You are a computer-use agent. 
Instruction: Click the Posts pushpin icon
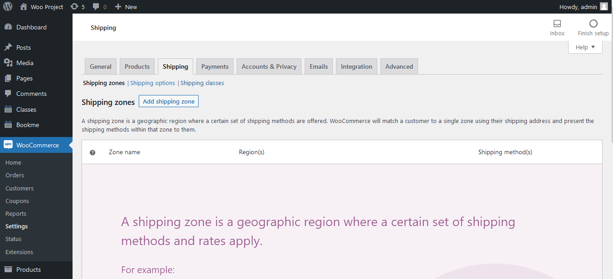tap(8, 47)
